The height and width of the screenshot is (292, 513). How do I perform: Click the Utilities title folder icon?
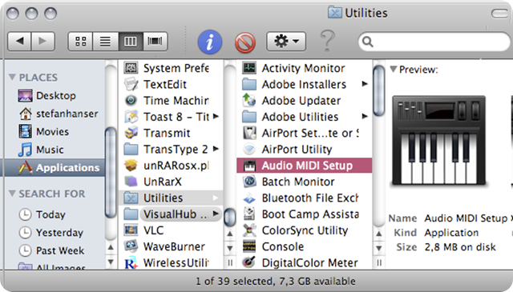coord(334,13)
